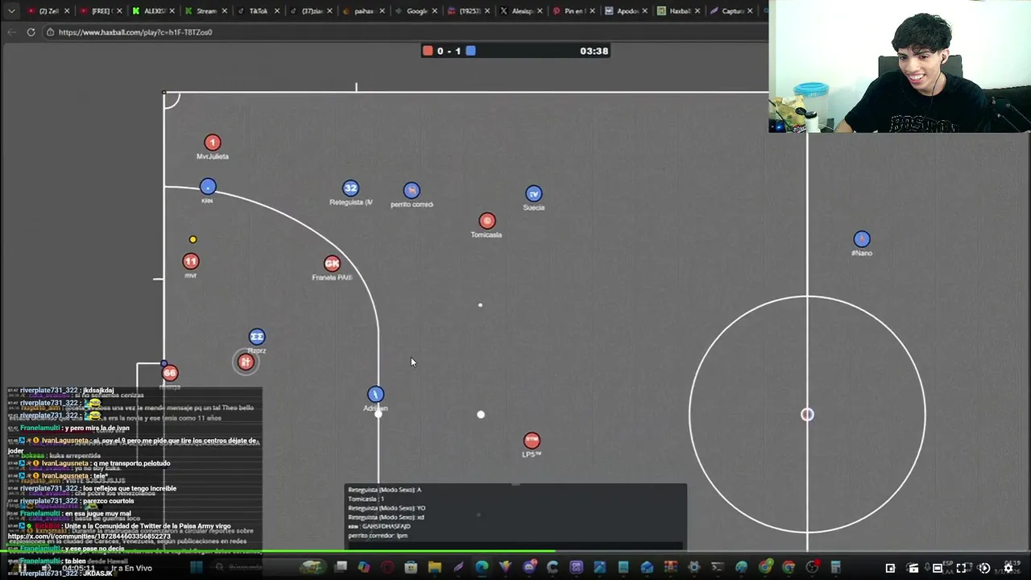The width and height of the screenshot is (1031, 580).
Task: Click blue player #Nano near midfield
Action: (862, 239)
